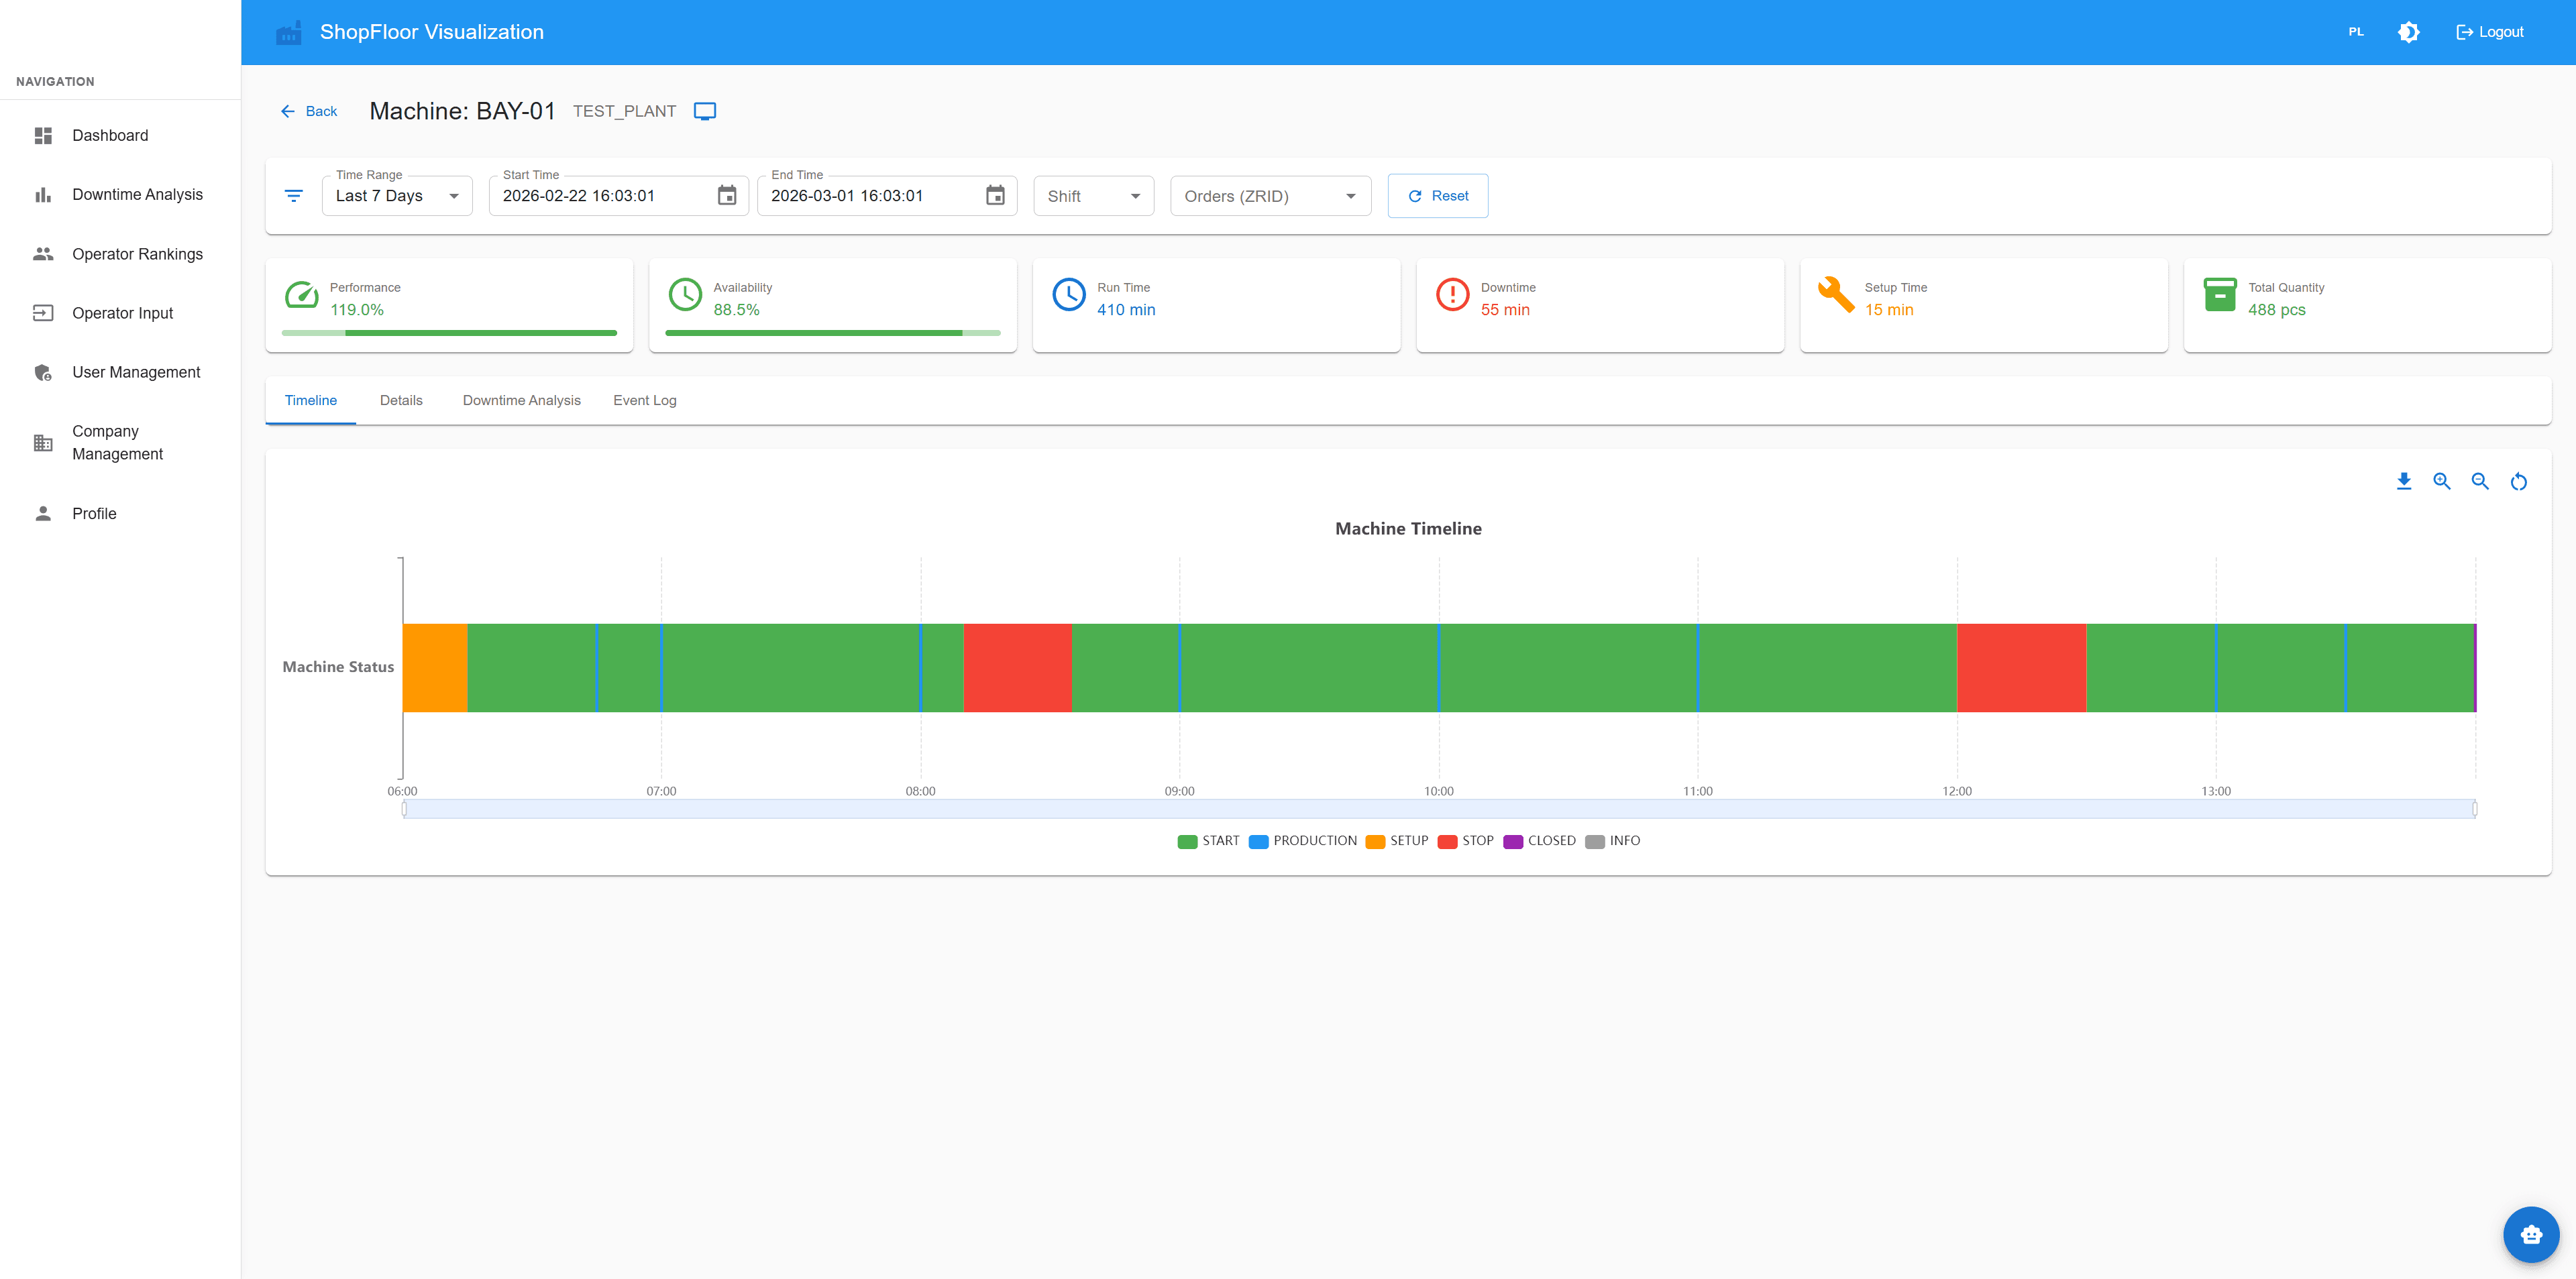Expand the Orders (ZRID) dropdown
Image resolution: width=2576 pixels, height=1279 pixels.
click(x=1270, y=196)
